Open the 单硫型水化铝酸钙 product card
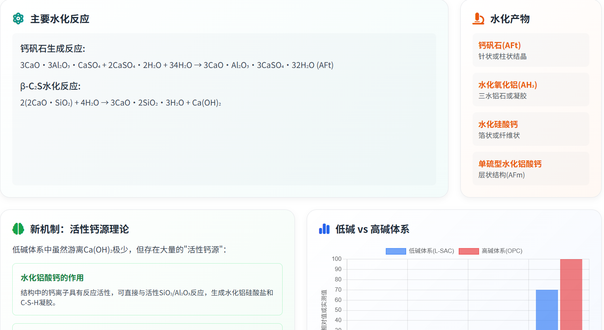 530,169
